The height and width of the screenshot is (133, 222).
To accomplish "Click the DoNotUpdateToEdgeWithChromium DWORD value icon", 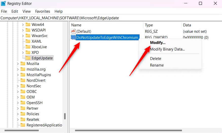I will coord(73,38).
